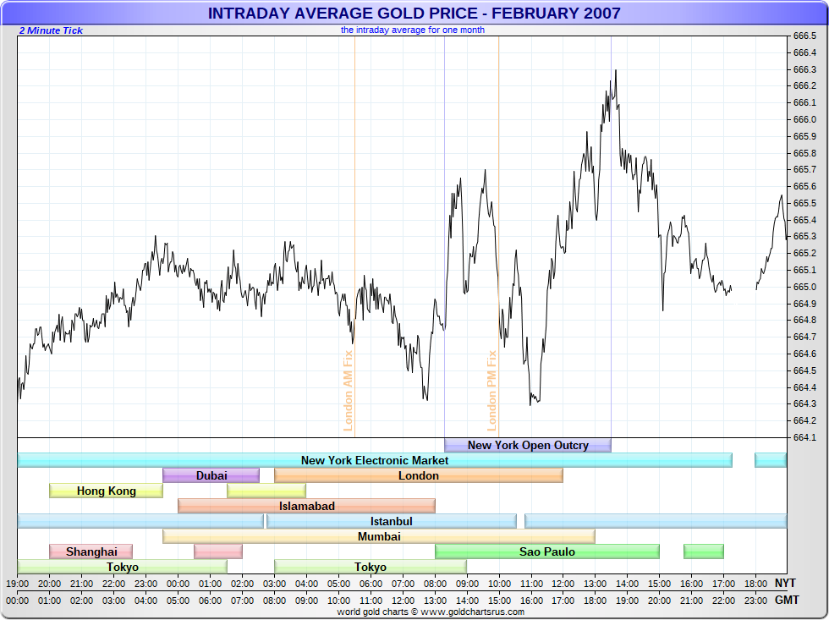
Task: Click the New York Open Outcry bar
Action: pyautogui.click(x=528, y=445)
